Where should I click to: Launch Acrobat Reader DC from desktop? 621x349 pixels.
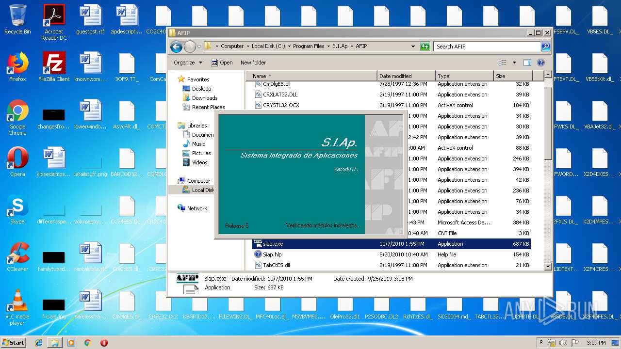[54, 22]
